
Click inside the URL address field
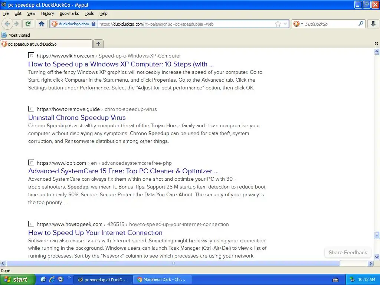tap(186, 24)
